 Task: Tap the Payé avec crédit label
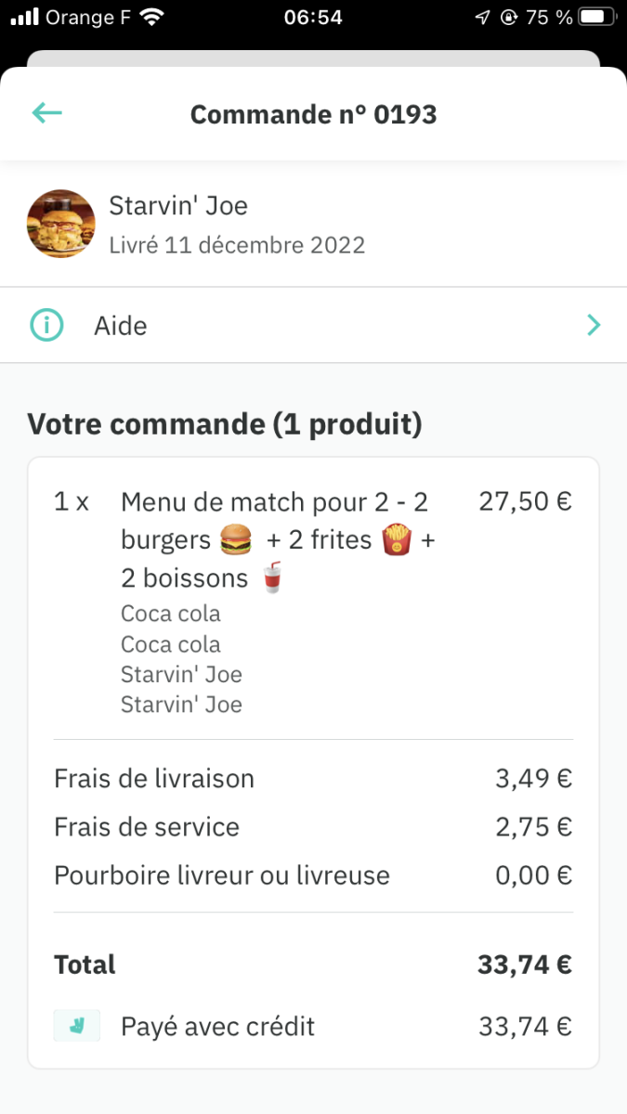[x=217, y=1027]
